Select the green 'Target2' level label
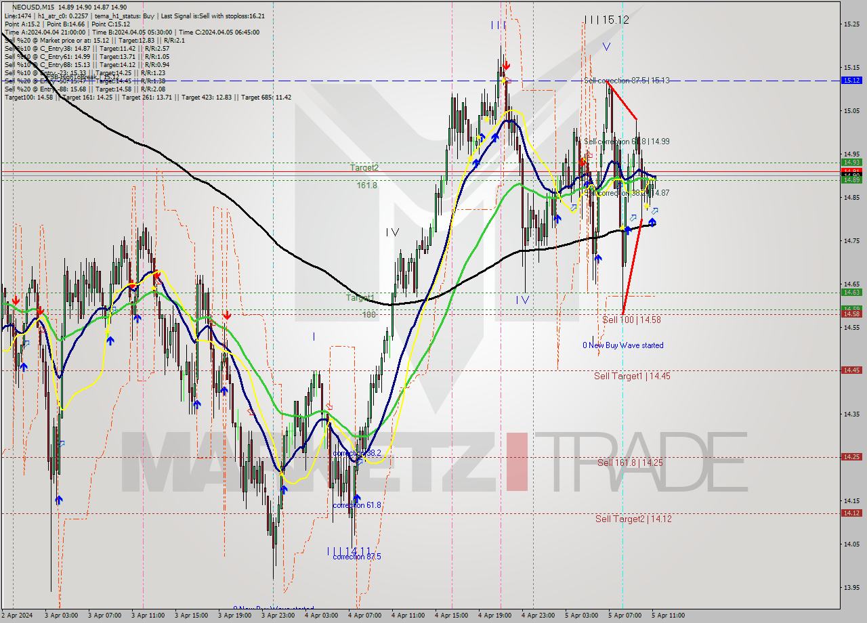This screenshot has height=623, width=867. coord(364,167)
